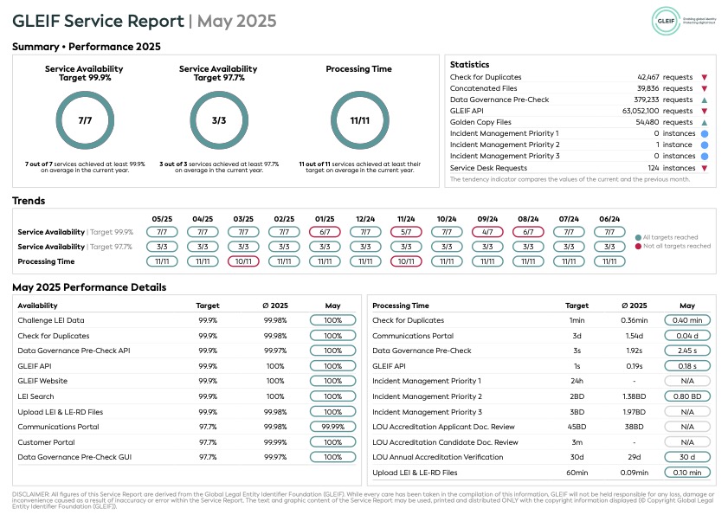The width and height of the screenshot is (728, 515).
Task: Click the 0.40 min badge for Check for Duplicates
Action: (687, 320)
